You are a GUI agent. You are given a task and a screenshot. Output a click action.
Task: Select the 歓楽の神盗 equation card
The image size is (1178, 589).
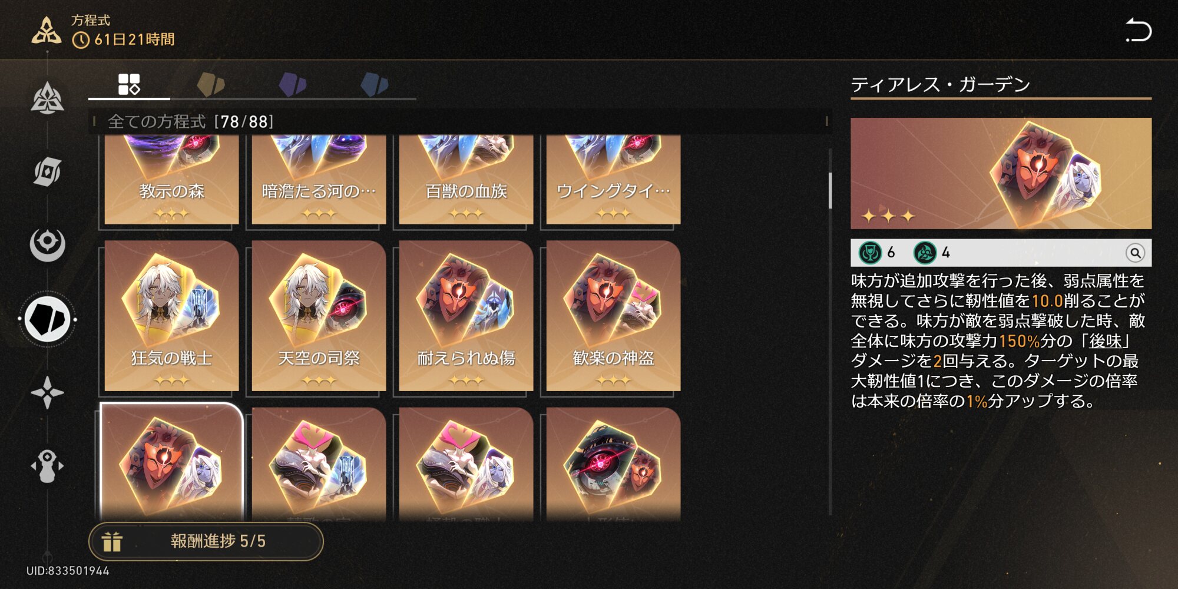pos(613,316)
